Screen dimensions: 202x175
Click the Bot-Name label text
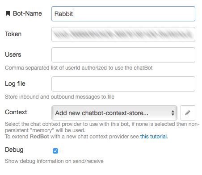tap(27, 13)
